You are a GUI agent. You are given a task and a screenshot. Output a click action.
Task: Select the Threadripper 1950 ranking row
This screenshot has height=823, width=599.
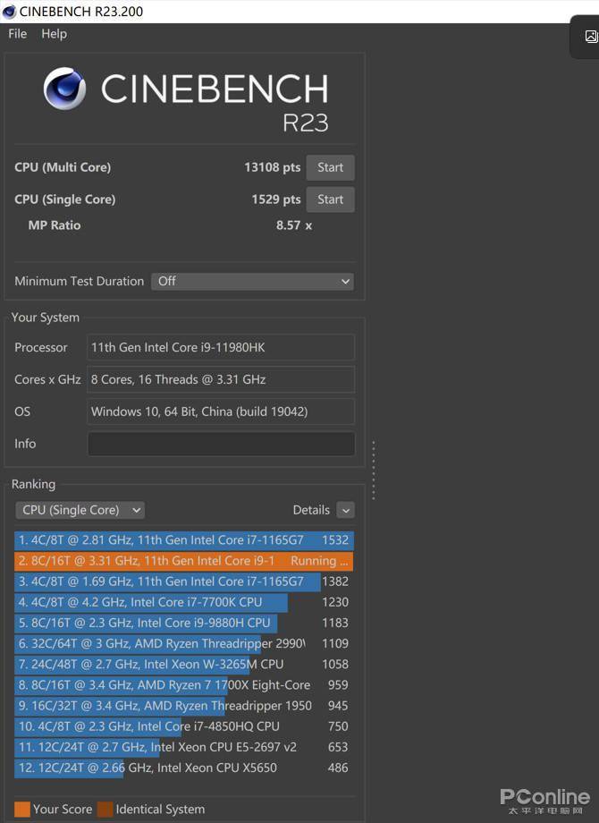coord(184,706)
